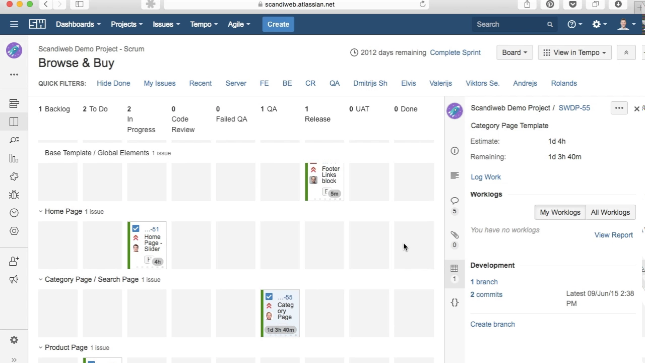Reload the page in Safari
Screen dimensions: 645x363
(x=422, y=5)
